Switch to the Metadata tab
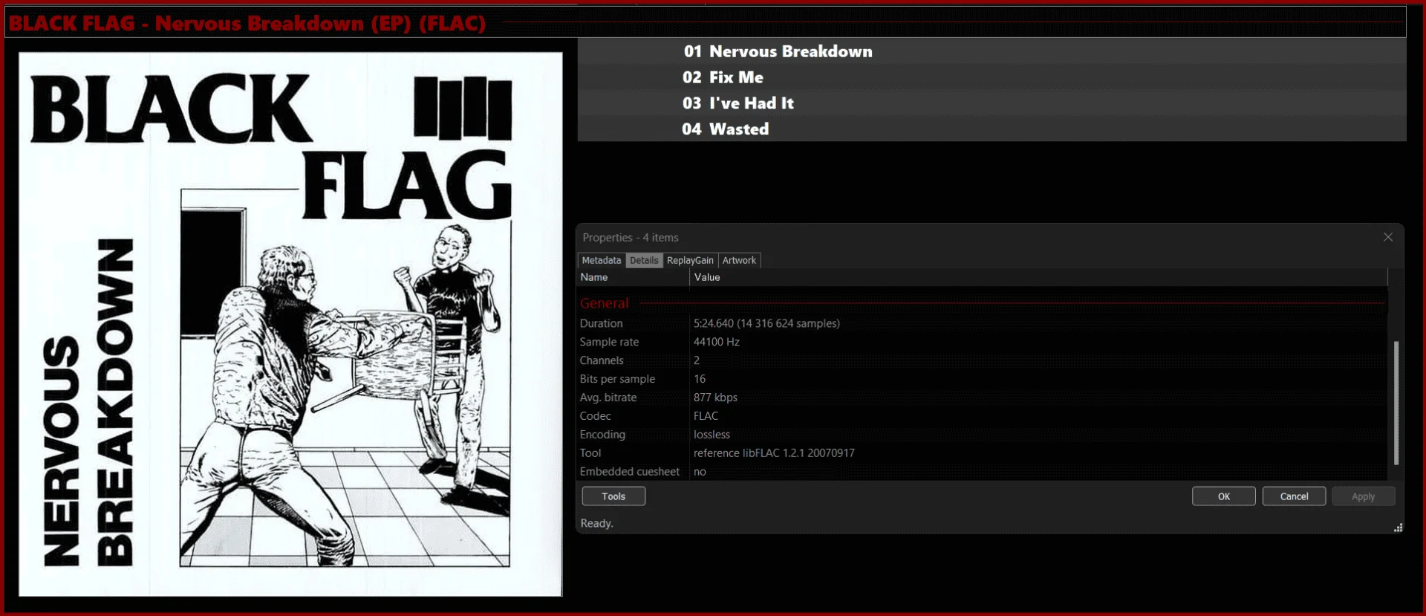Image resolution: width=1426 pixels, height=616 pixels. pos(602,260)
